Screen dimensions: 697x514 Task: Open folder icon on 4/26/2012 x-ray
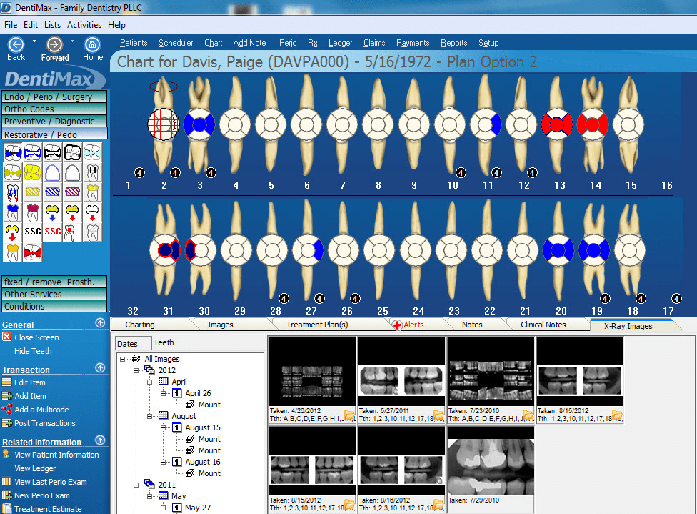pos(349,415)
